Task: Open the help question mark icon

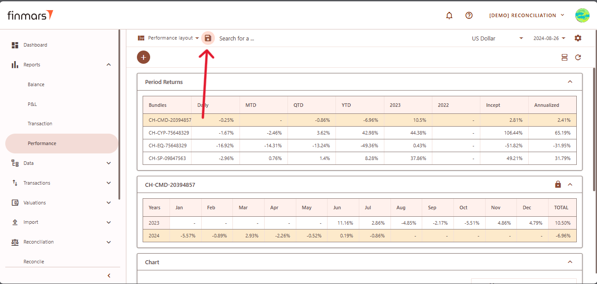Action: tap(469, 15)
